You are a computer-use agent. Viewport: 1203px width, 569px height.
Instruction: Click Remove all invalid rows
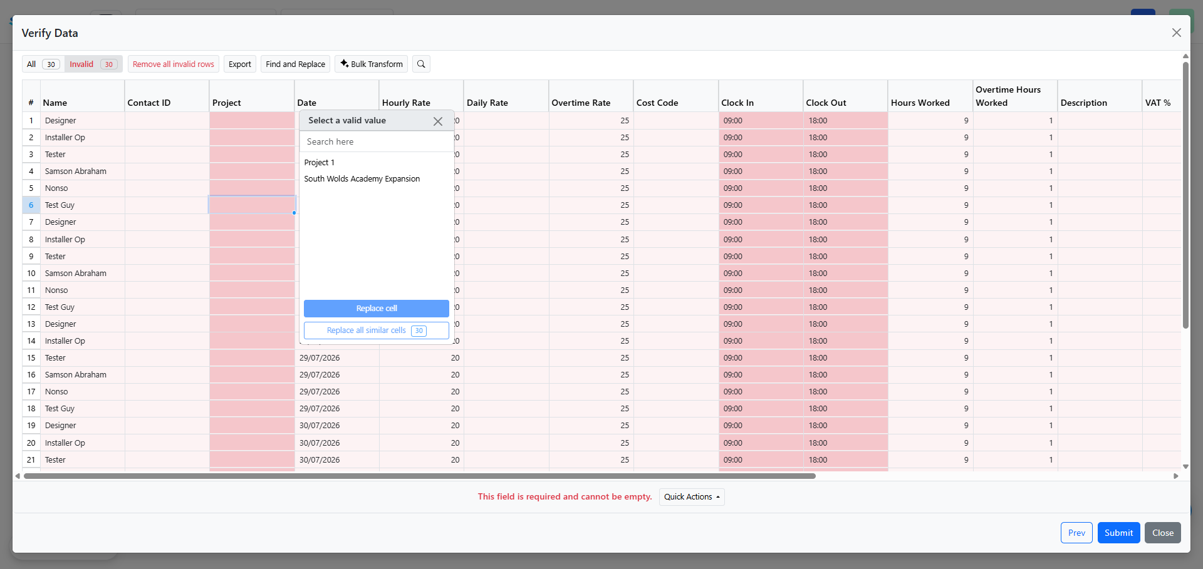tap(174, 64)
